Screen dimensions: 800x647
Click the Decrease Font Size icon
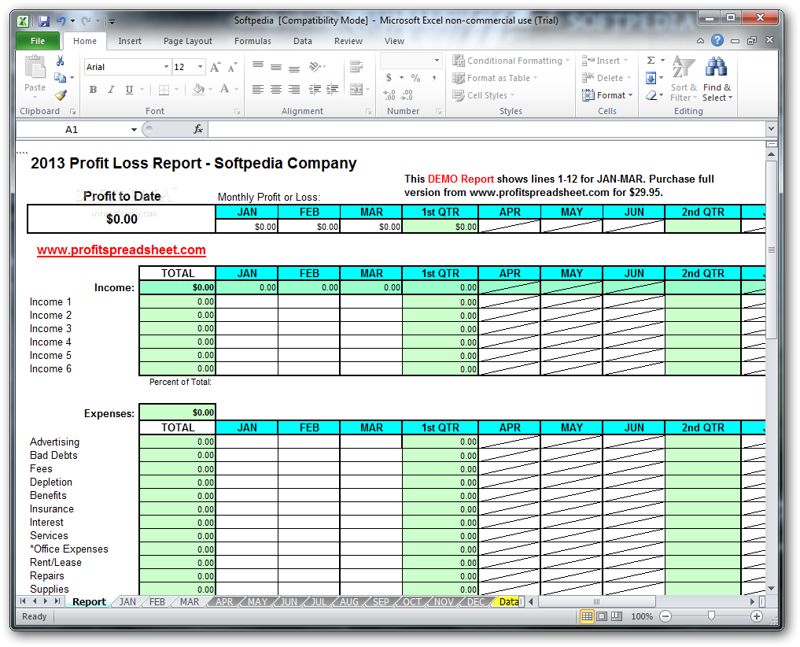[x=233, y=67]
